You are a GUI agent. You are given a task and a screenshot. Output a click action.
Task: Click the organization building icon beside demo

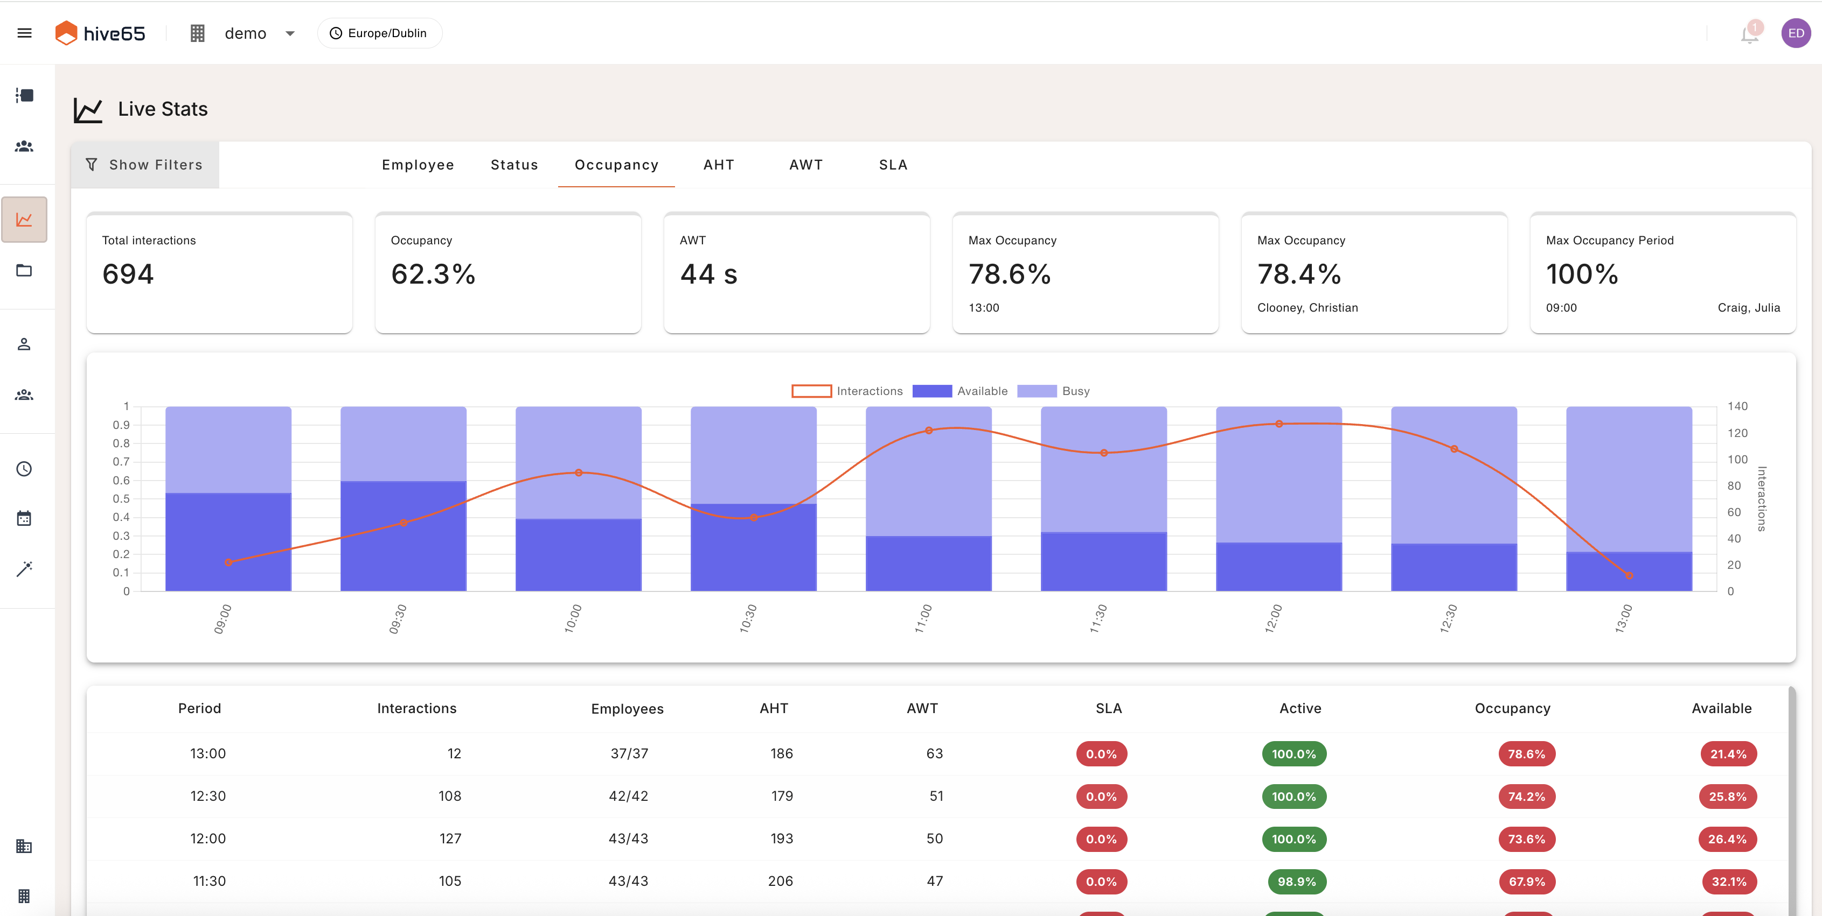tap(197, 33)
